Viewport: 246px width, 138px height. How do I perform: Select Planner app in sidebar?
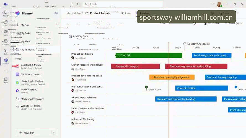tap(6, 61)
